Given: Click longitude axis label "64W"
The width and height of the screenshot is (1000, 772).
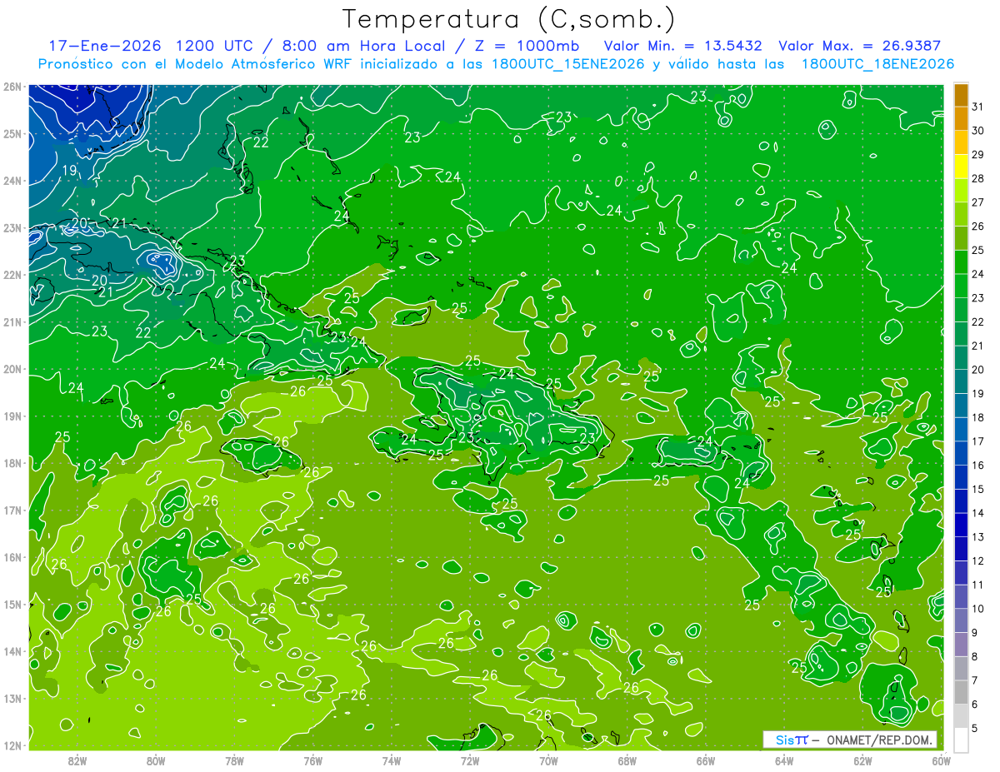Looking at the screenshot, I should click(784, 760).
